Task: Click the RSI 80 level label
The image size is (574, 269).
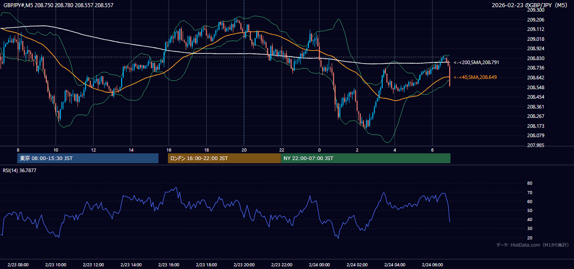Action: [530, 183]
